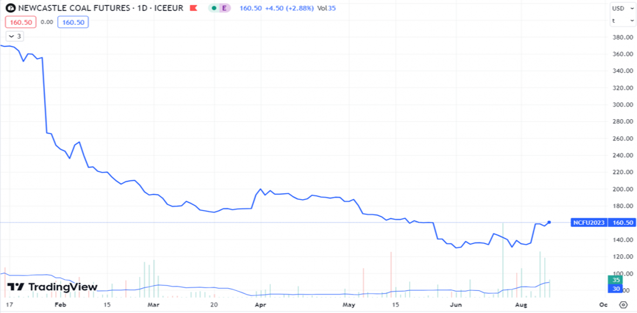
Task: Expand the collapsed indicators legend showing 3
Action: tap(15, 36)
